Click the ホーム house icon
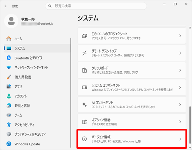 click(9, 39)
